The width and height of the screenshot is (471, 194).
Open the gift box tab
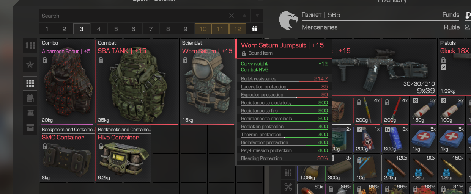click(x=255, y=29)
